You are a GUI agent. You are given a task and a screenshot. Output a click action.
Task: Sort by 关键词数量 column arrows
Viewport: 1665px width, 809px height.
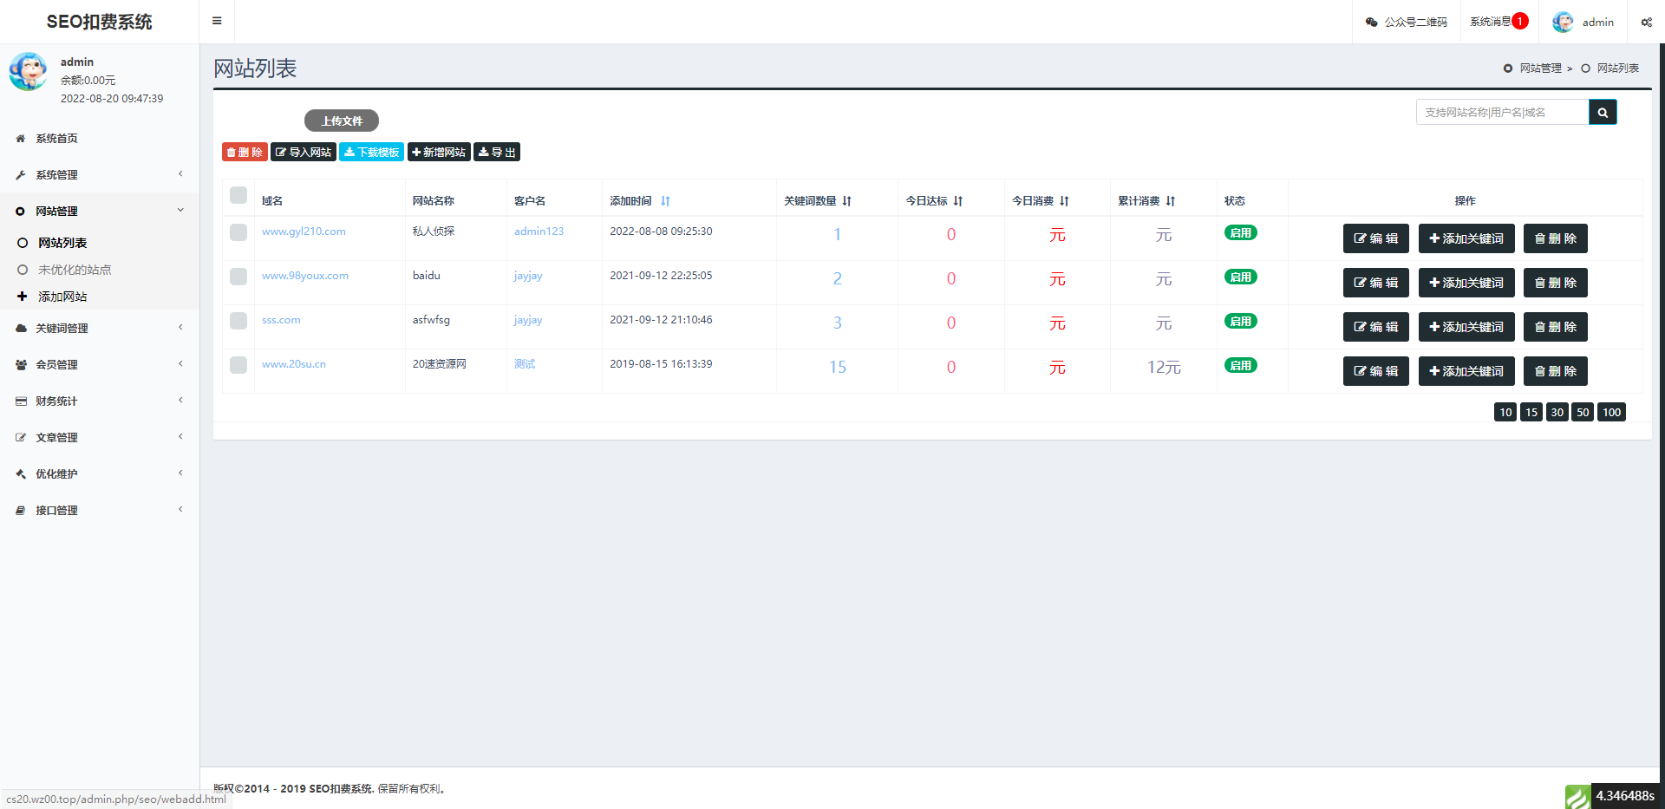pyautogui.click(x=847, y=200)
